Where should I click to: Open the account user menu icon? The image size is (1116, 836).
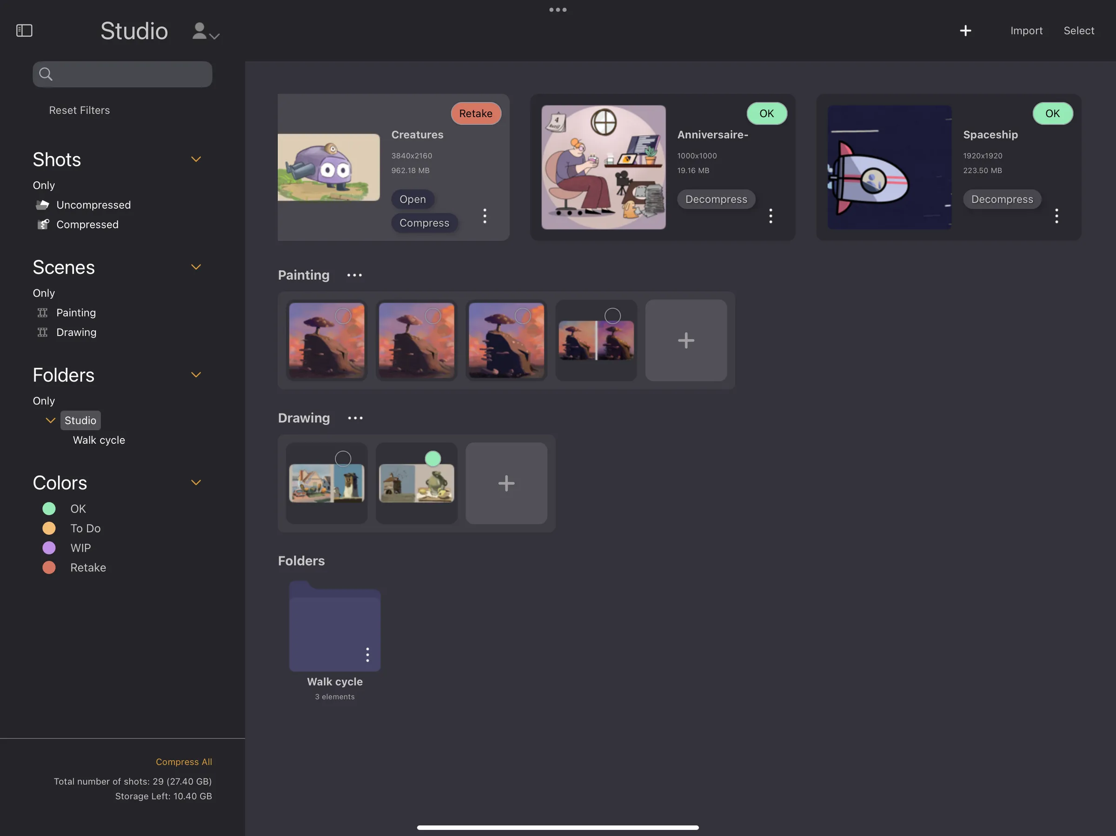(200, 31)
